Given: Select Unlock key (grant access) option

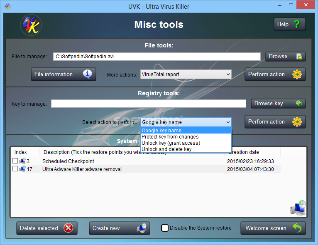Looking at the screenshot, I should (186, 143).
